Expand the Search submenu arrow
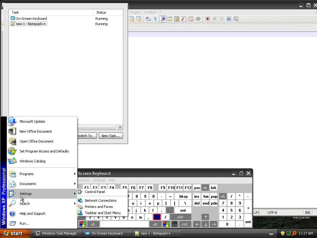The width and height of the screenshot is (317, 238). pyautogui.click(x=75, y=203)
